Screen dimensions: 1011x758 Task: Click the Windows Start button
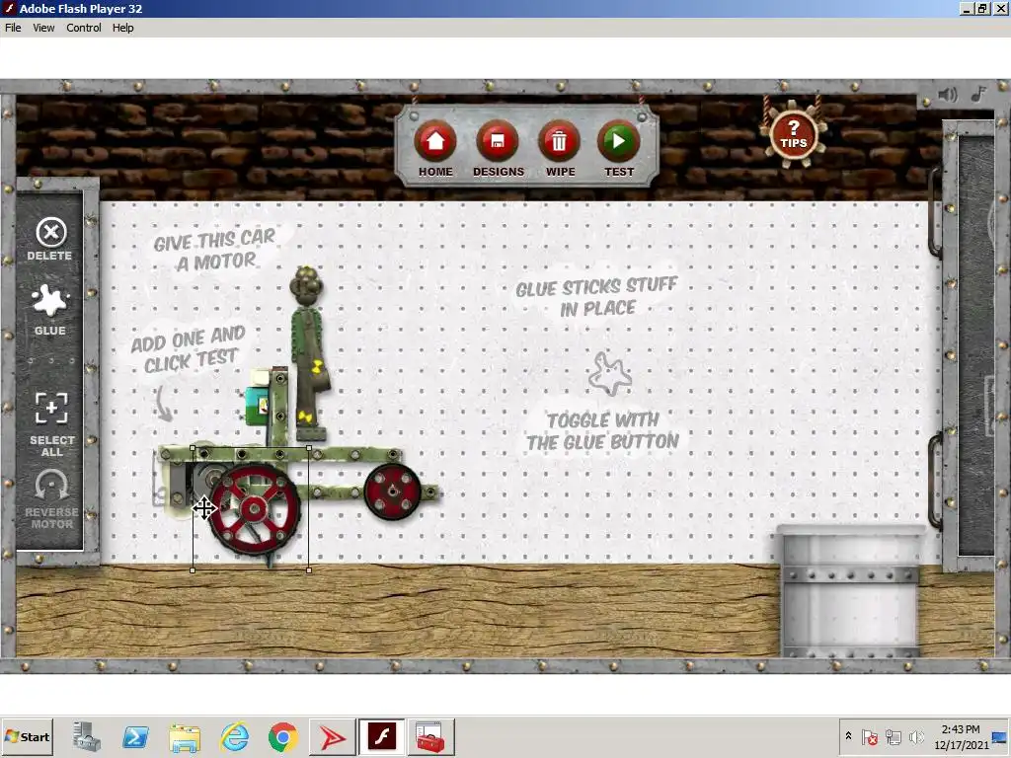pyautogui.click(x=27, y=736)
